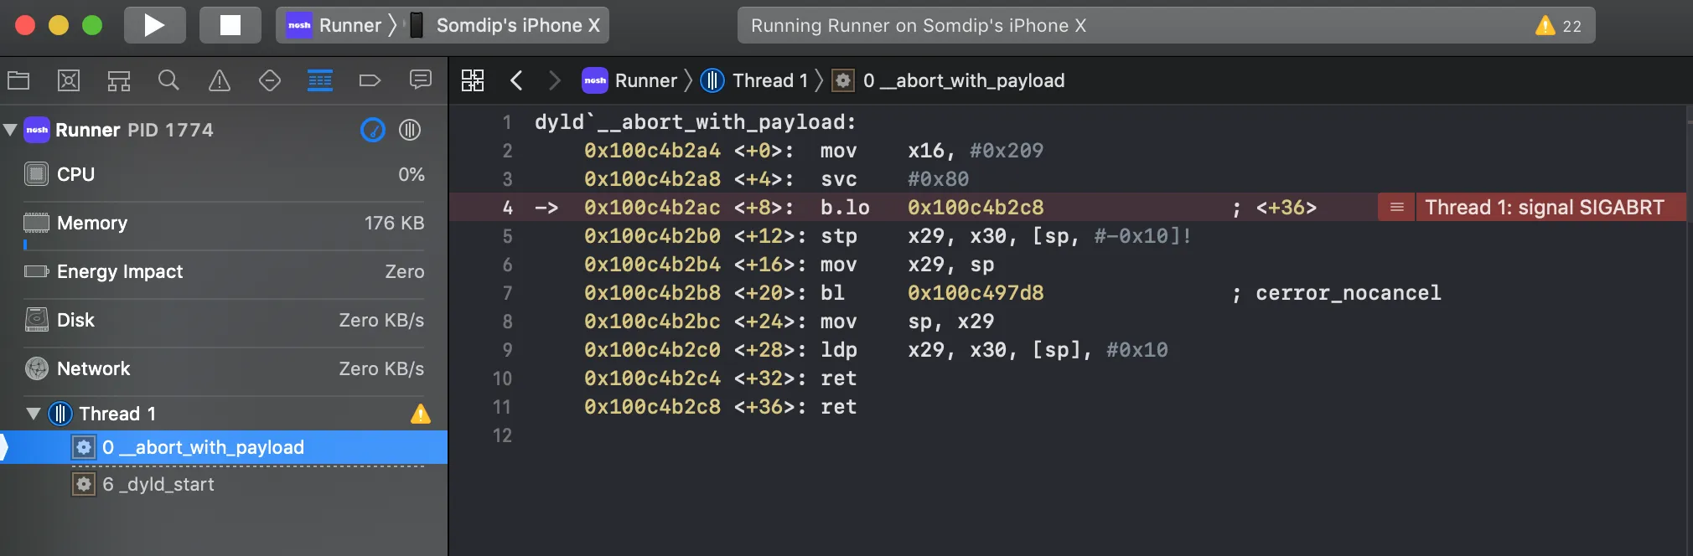The width and height of the screenshot is (1693, 556).
Task: Show the Issue navigator warning icon
Action: pyautogui.click(x=220, y=80)
